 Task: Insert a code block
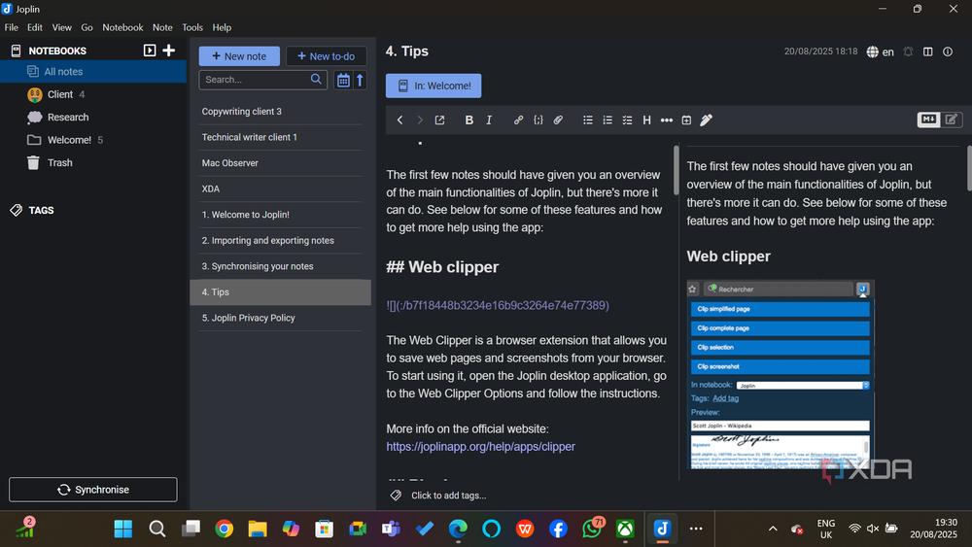(538, 120)
